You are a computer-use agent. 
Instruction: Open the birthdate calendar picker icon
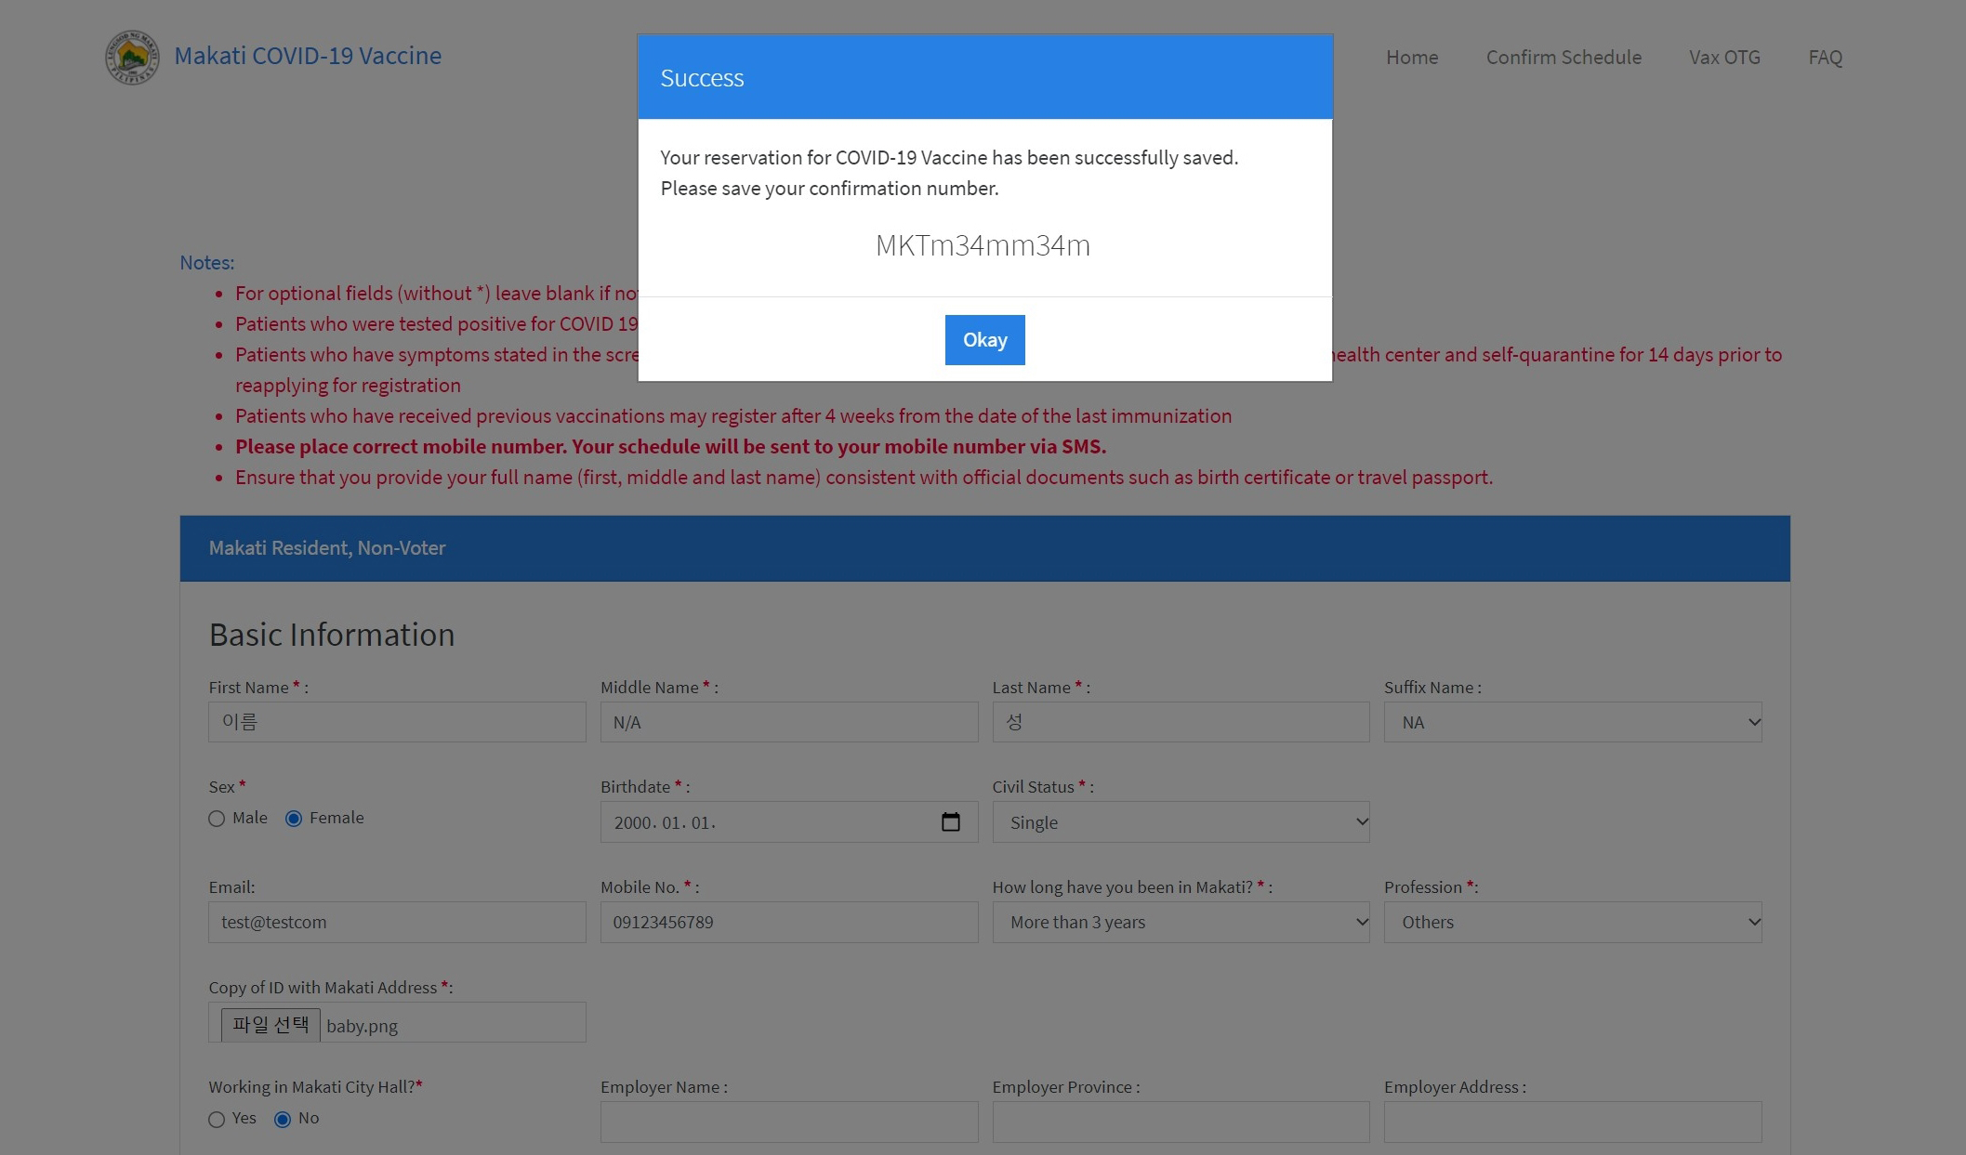(950, 822)
